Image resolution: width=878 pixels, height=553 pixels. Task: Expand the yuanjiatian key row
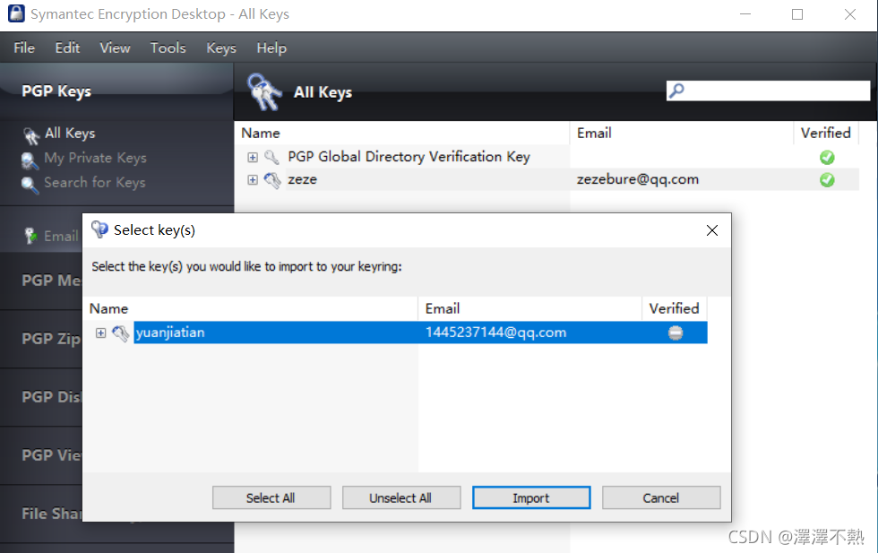[x=100, y=333]
